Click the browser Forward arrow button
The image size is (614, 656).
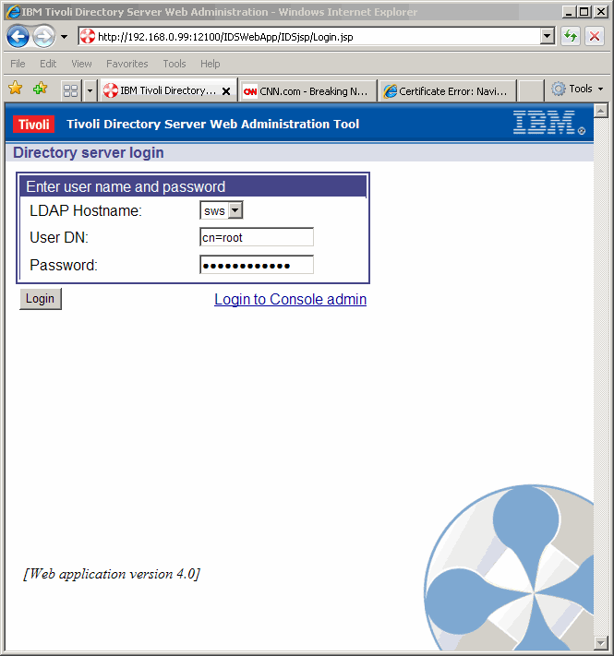pyautogui.click(x=43, y=37)
